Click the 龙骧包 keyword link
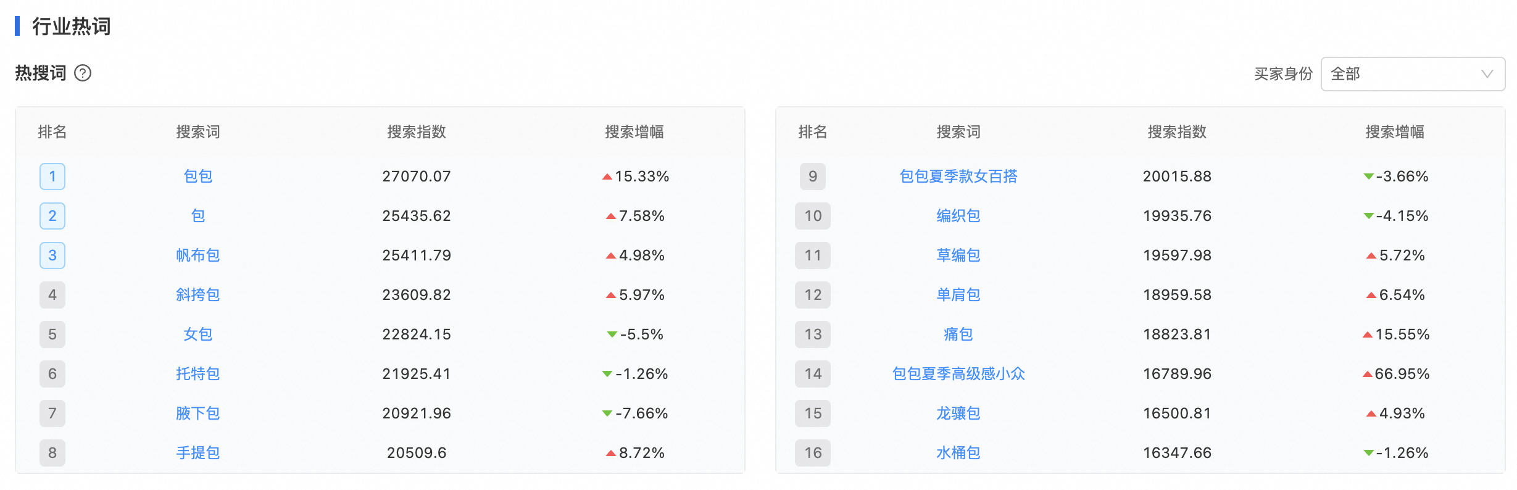Image resolution: width=1517 pixels, height=490 pixels. tap(958, 413)
